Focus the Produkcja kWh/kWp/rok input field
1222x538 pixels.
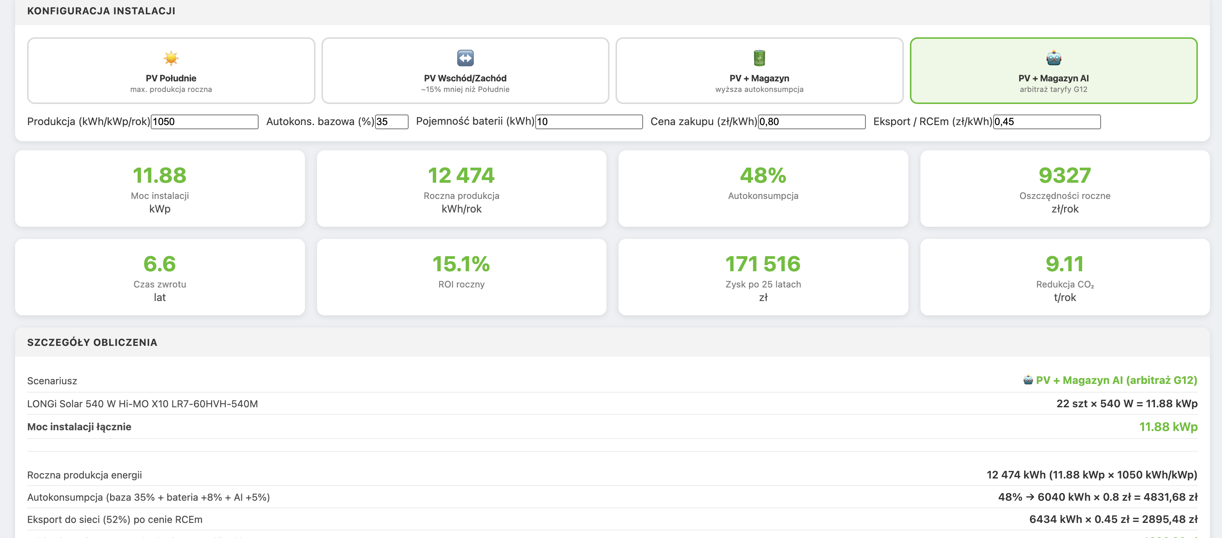click(x=204, y=122)
